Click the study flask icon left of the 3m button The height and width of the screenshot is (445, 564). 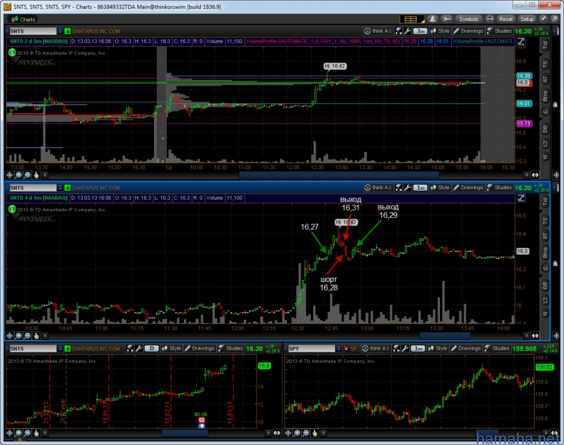click(x=398, y=31)
